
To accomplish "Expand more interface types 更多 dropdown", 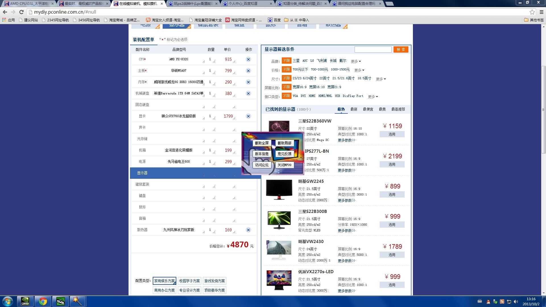I will click(x=373, y=97).
